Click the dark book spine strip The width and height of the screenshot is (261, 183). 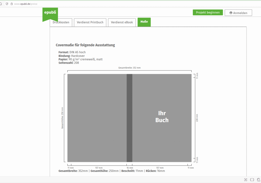[x=129, y=118]
